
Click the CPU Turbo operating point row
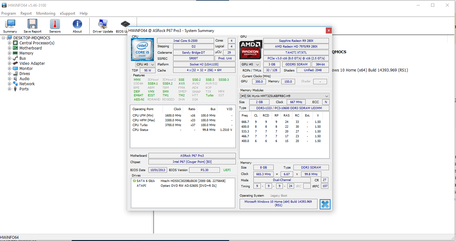pyautogui.click(x=183, y=125)
